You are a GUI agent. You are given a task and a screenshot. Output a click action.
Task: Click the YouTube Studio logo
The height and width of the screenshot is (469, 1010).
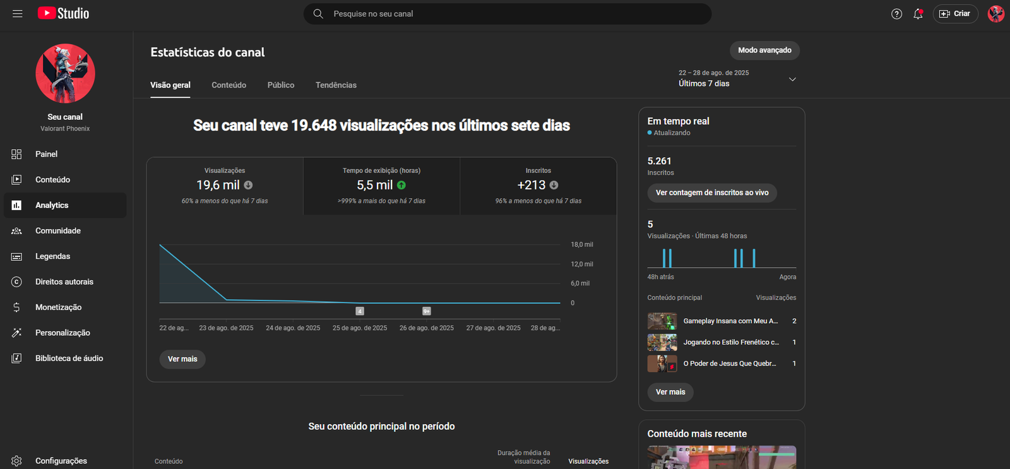[63, 13]
